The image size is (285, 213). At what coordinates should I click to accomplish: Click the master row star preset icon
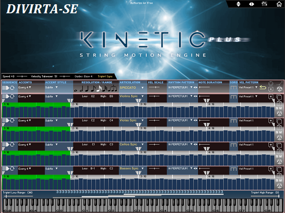[271, 89]
